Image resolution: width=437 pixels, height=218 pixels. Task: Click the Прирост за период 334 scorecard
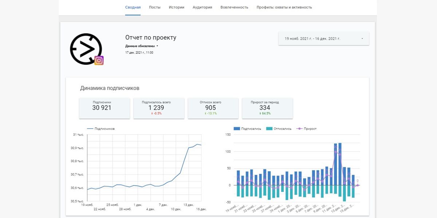click(x=265, y=108)
